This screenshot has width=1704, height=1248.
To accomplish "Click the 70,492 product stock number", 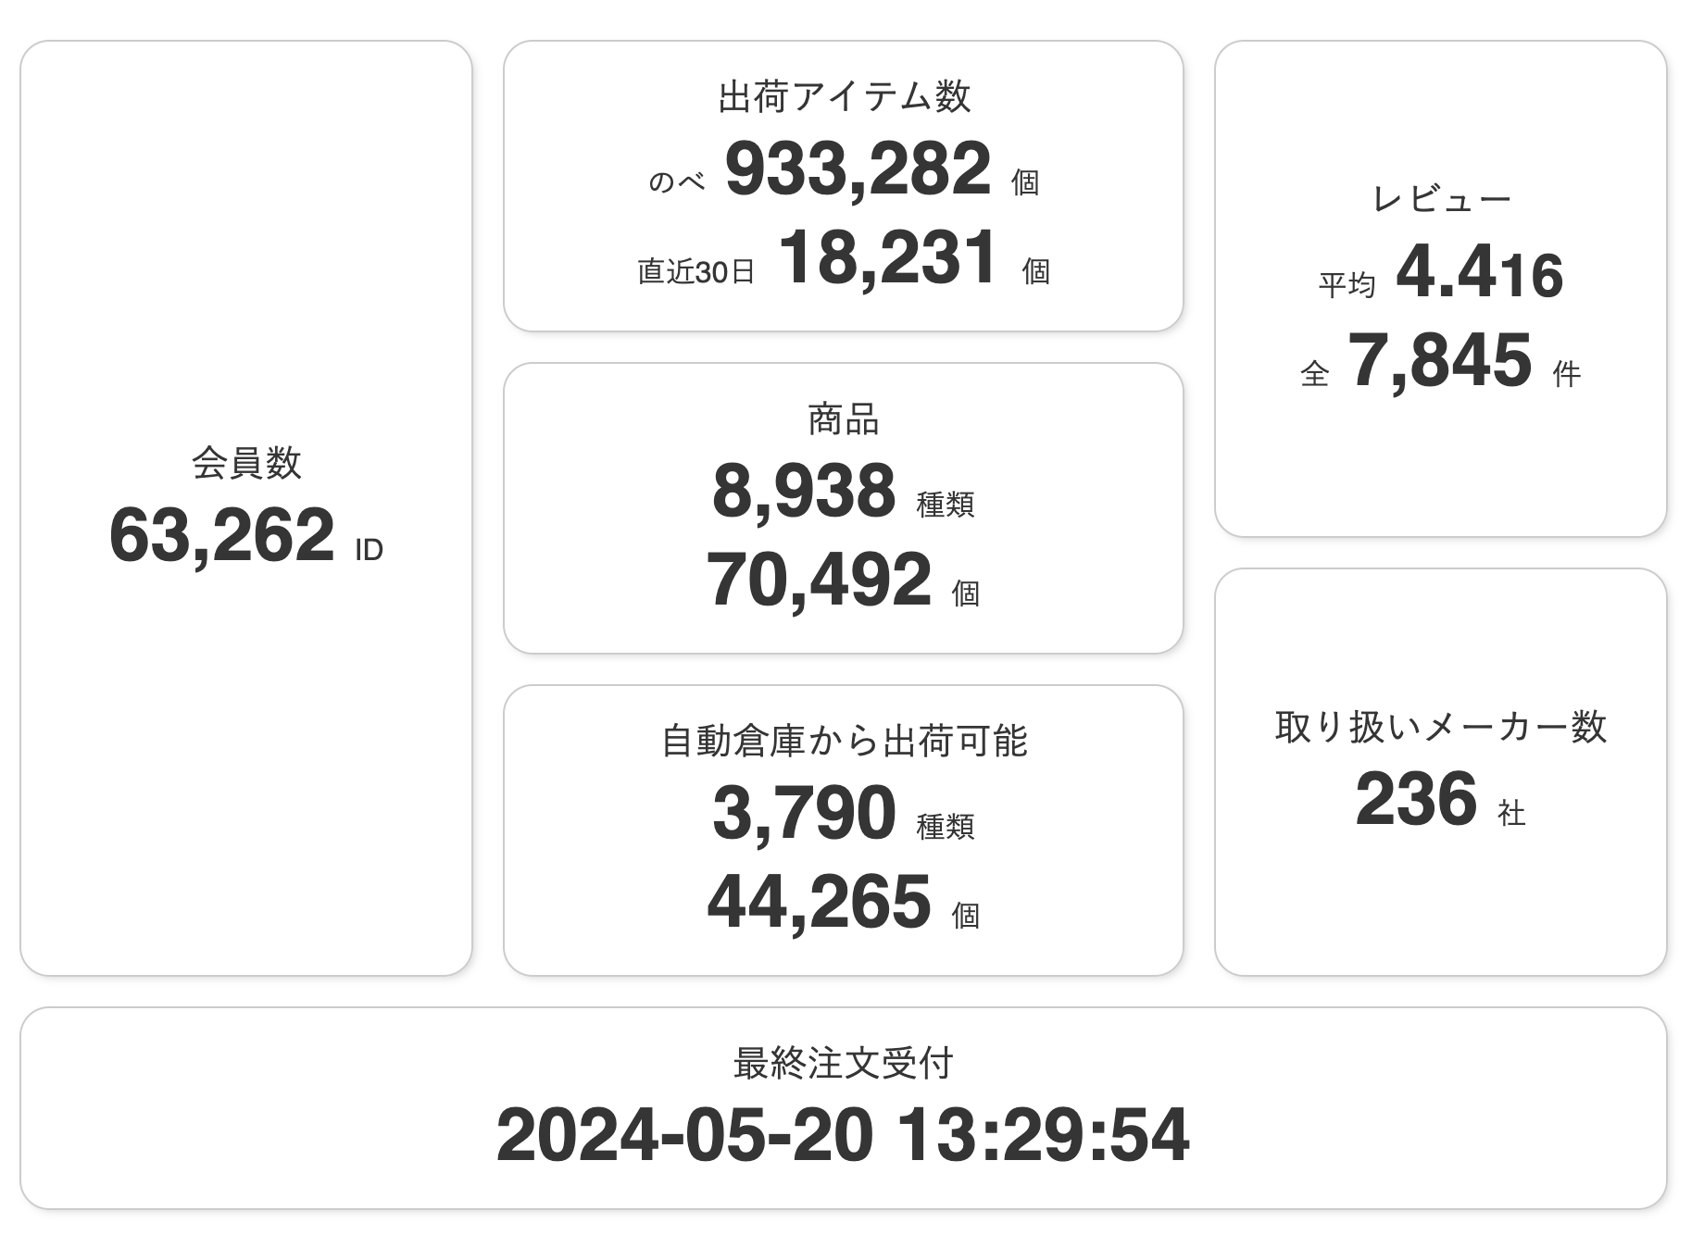I will point(819,580).
